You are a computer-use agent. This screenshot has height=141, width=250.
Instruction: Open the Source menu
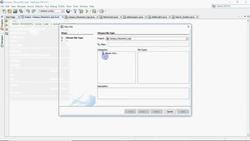[x=30, y=6]
